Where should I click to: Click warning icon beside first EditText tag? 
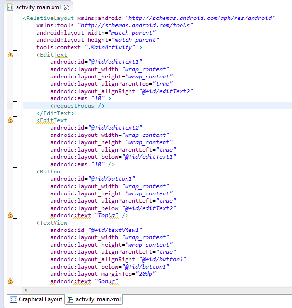[10, 55]
